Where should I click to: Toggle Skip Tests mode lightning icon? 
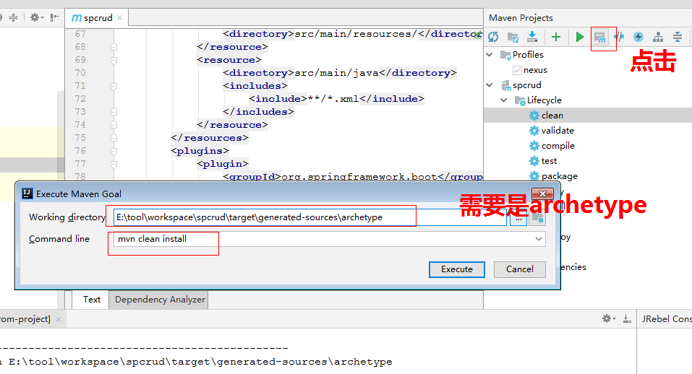tap(638, 37)
